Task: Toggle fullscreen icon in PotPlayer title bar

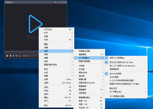Action: coord(63,2)
